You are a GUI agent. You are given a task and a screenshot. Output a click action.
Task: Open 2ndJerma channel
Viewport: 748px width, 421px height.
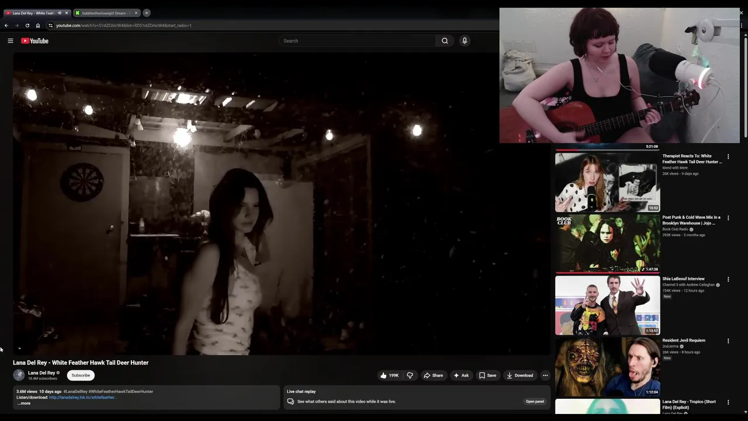click(x=670, y=346)
